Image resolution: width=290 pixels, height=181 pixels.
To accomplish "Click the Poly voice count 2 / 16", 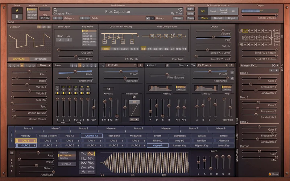I will 45,18.
